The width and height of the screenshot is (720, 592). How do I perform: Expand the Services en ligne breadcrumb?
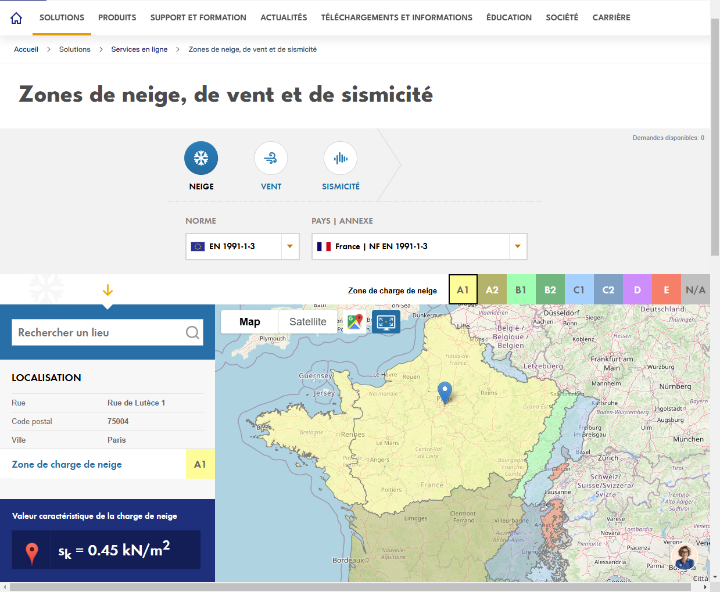[139, 49]
